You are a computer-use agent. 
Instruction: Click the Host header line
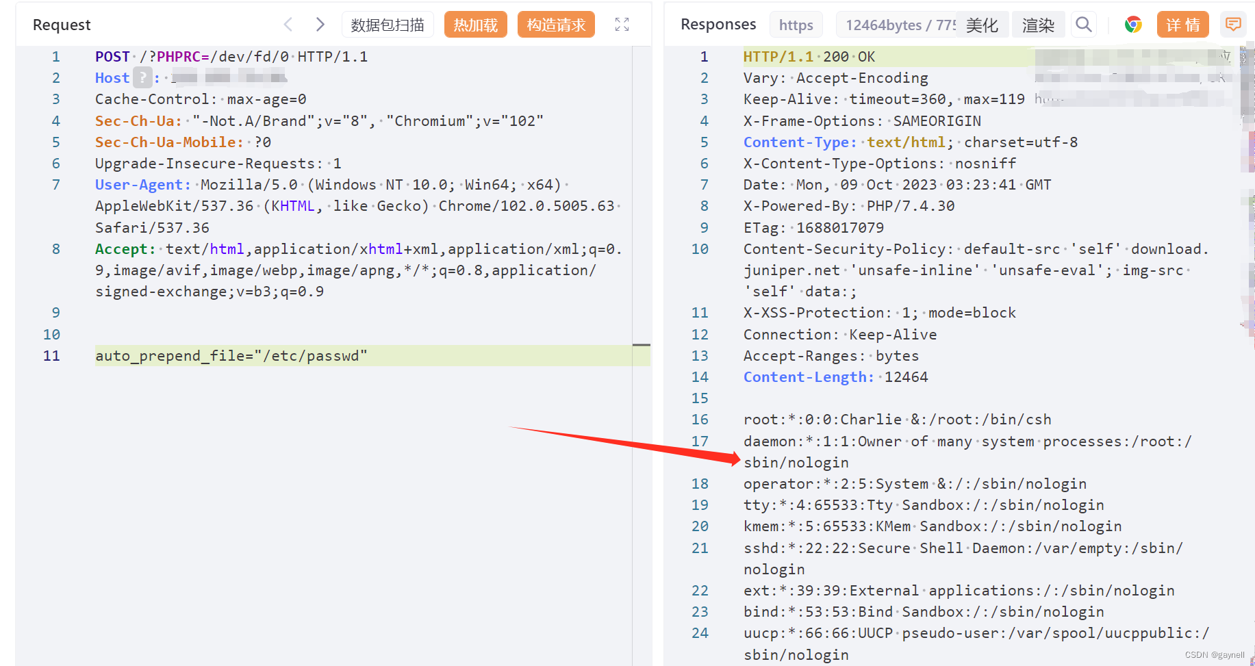[191, 78]
